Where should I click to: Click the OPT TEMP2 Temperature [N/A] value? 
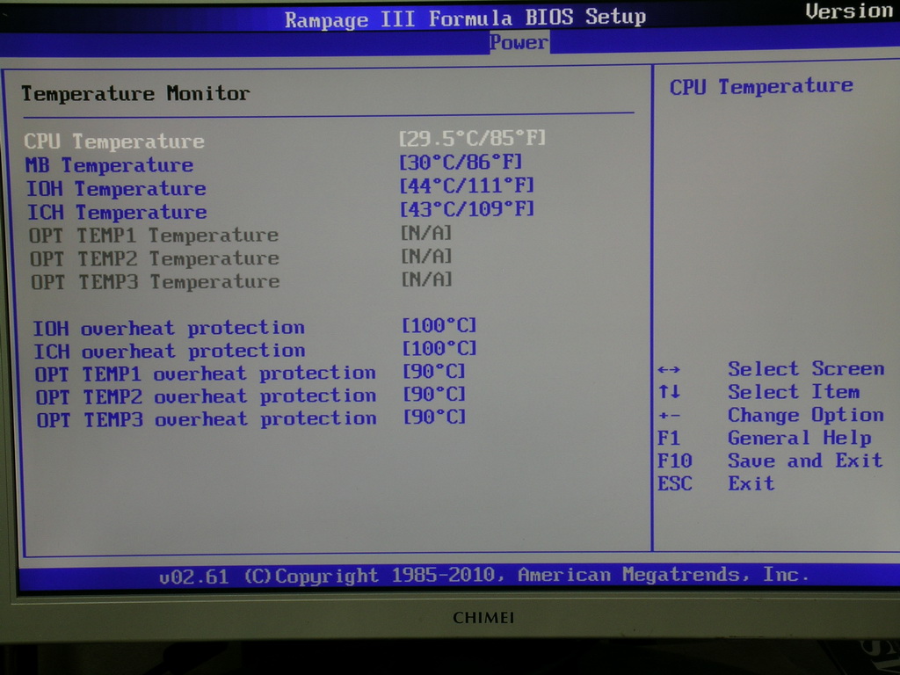(426, 256)
